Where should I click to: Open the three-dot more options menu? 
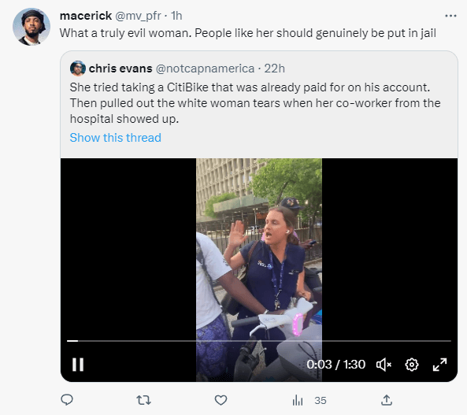(450, 16)
